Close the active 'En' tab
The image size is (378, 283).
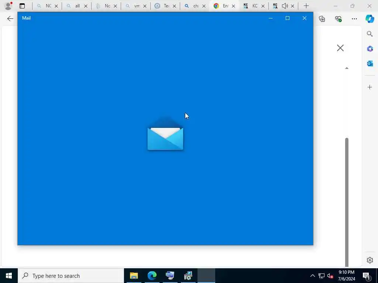pos(233,6)
